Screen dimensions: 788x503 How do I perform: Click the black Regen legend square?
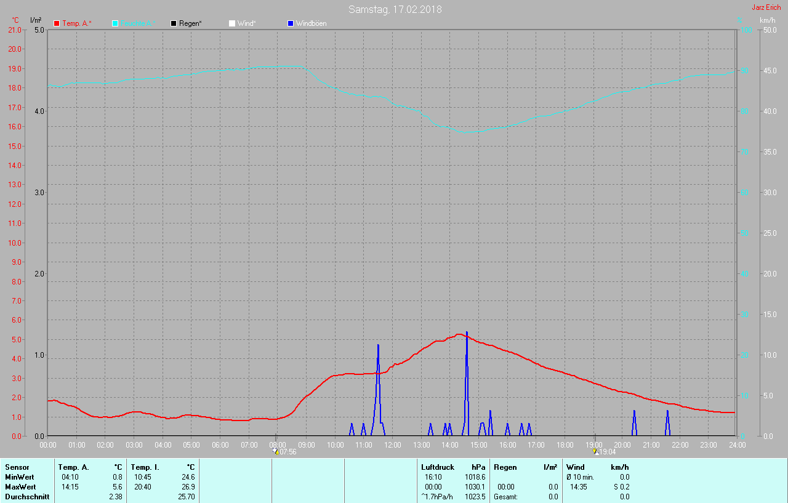(174, 23)
